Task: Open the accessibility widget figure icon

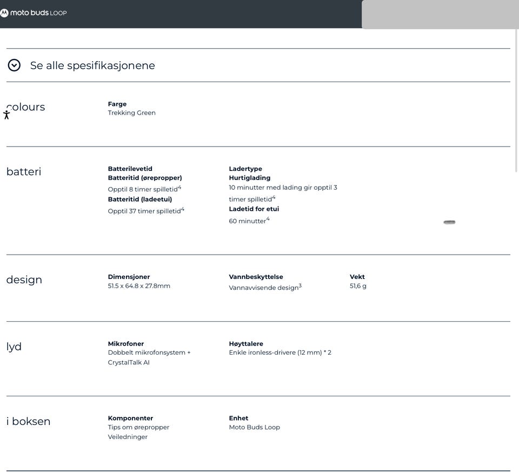Action: pos(6,115)
